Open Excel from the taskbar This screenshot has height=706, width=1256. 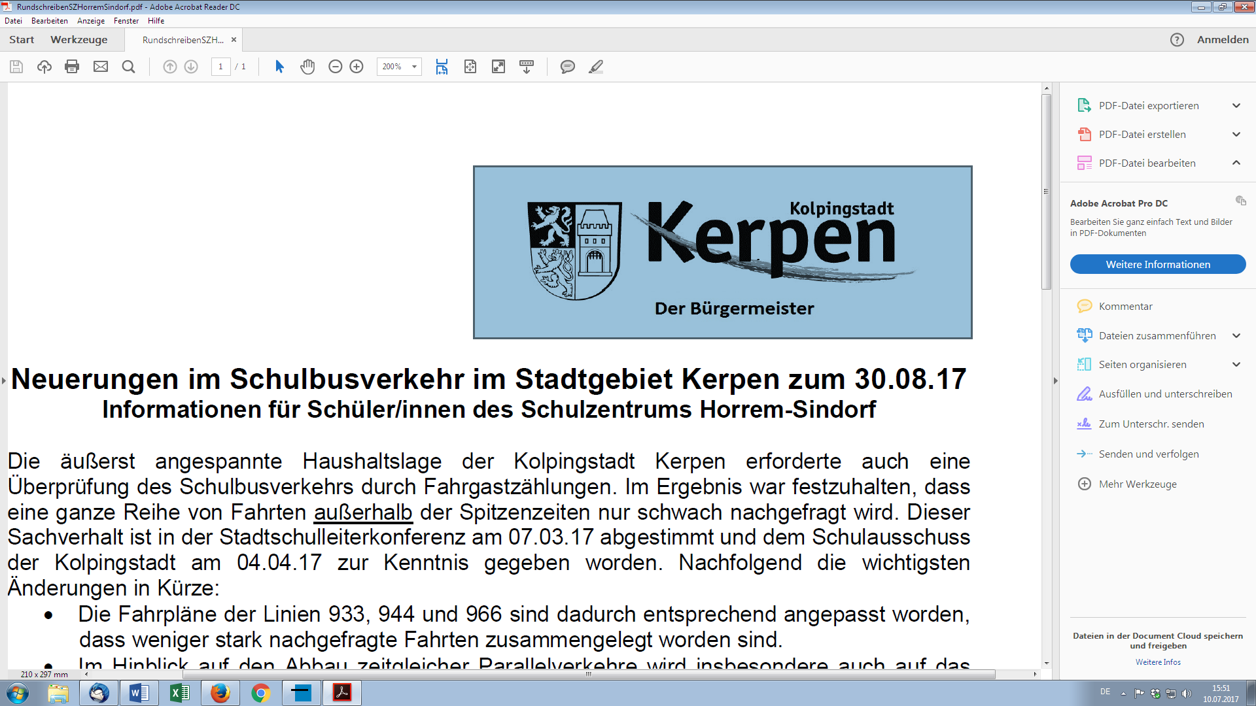tap(180, 693)
